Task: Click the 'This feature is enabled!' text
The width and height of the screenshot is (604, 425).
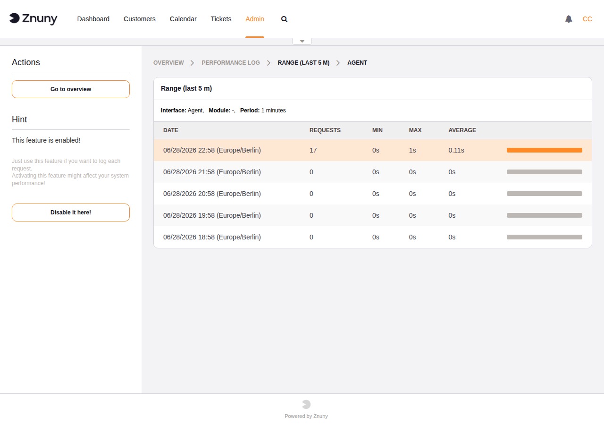Action: click(46, 140)
